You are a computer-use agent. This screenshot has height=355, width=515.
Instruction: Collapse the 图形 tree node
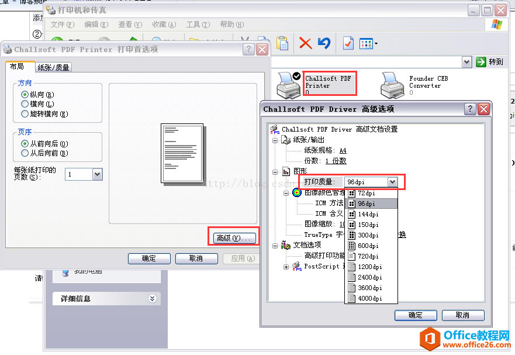coord(275,172)
